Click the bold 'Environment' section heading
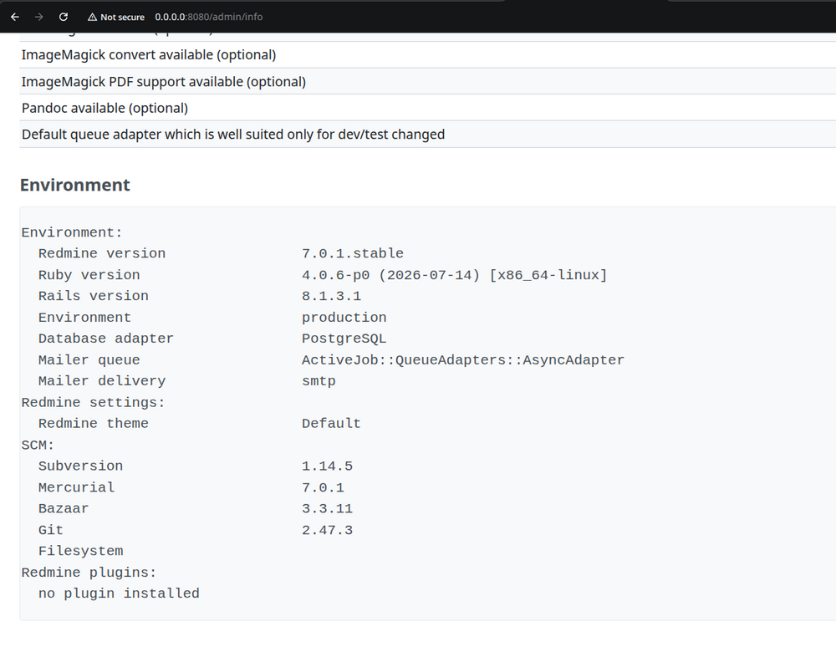836x647 pixels. pyautogui.click(x=75, y=185)
